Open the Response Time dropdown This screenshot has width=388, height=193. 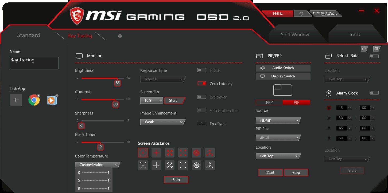[163, 79]
